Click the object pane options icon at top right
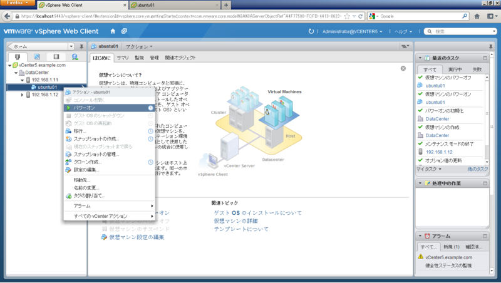The image size is (501, 283). pos(405,46)
